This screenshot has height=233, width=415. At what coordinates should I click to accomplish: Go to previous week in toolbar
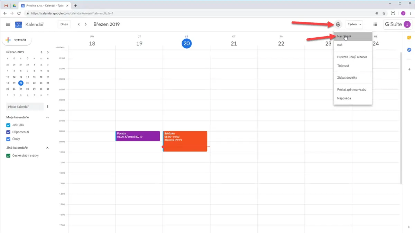click(x=79, y=25)
